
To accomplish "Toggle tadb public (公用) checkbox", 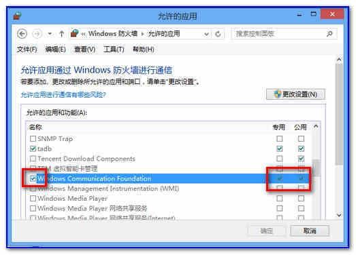I will pyautogui.click(x=302, y=149).
